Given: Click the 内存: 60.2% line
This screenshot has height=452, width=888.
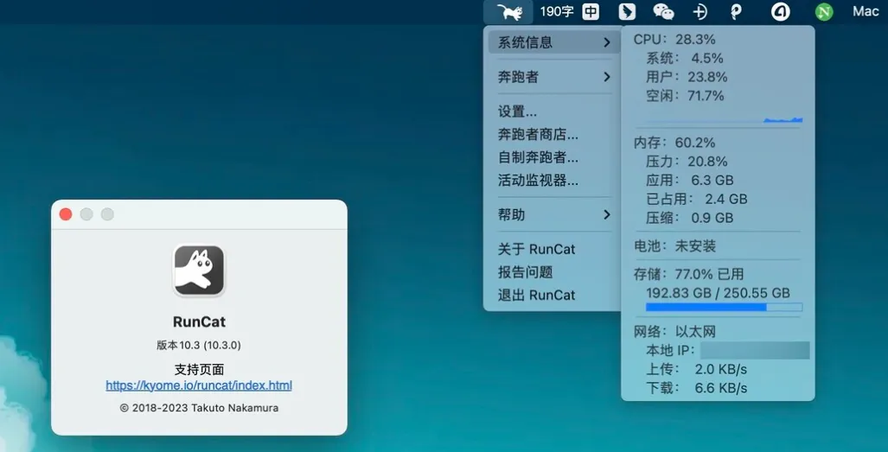Looking at the screenshot, I should point(674,143).
